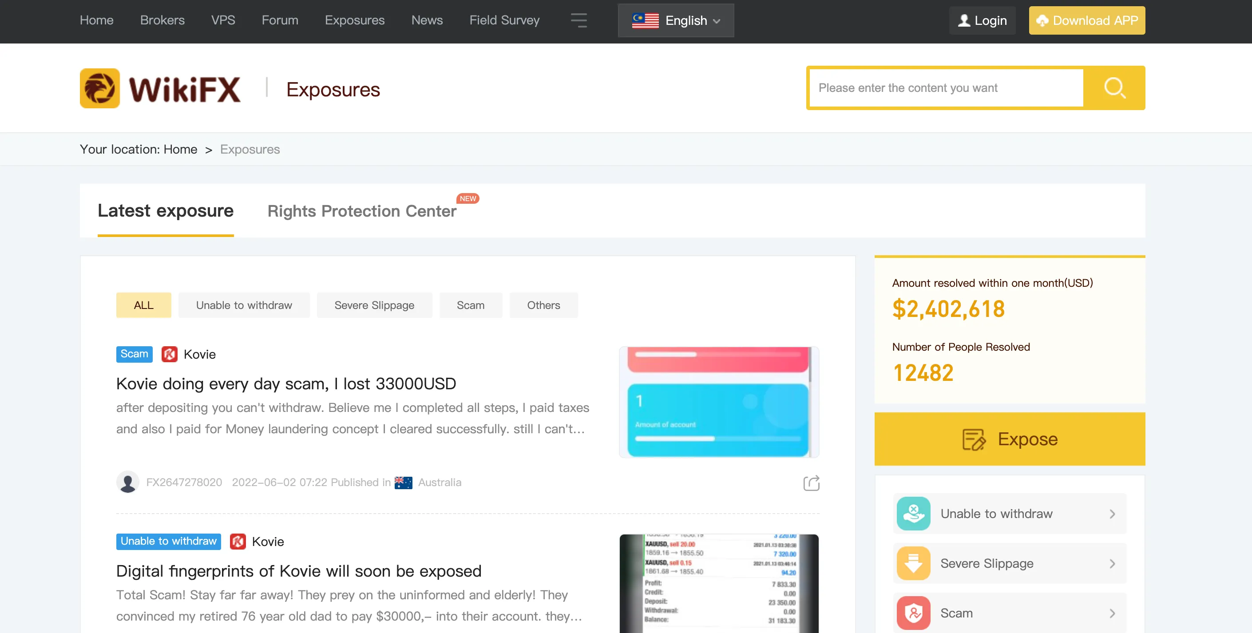Click Kovie broker name on Unable to withdraw post

tap(268, 542)
